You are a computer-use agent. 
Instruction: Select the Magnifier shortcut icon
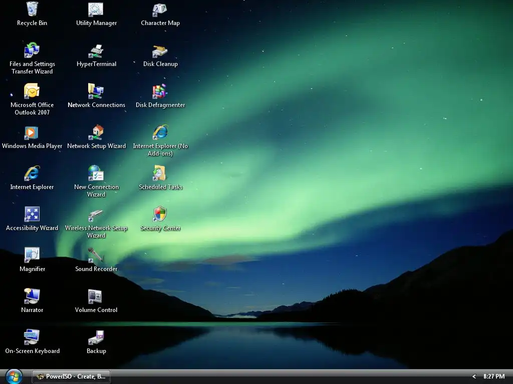click(x=32, y=255)
